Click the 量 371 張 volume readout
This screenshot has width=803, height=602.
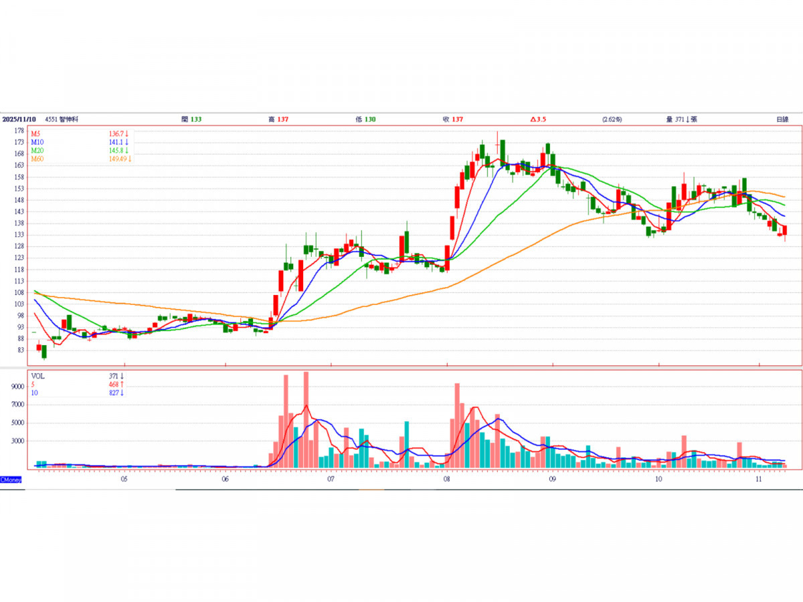click(x=681, y=119)
